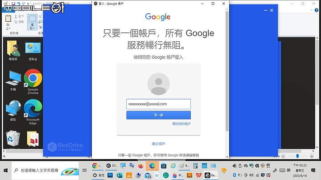Click Paint zoom out minus button
Screen dimensions: 321x180
coord(283,156)
